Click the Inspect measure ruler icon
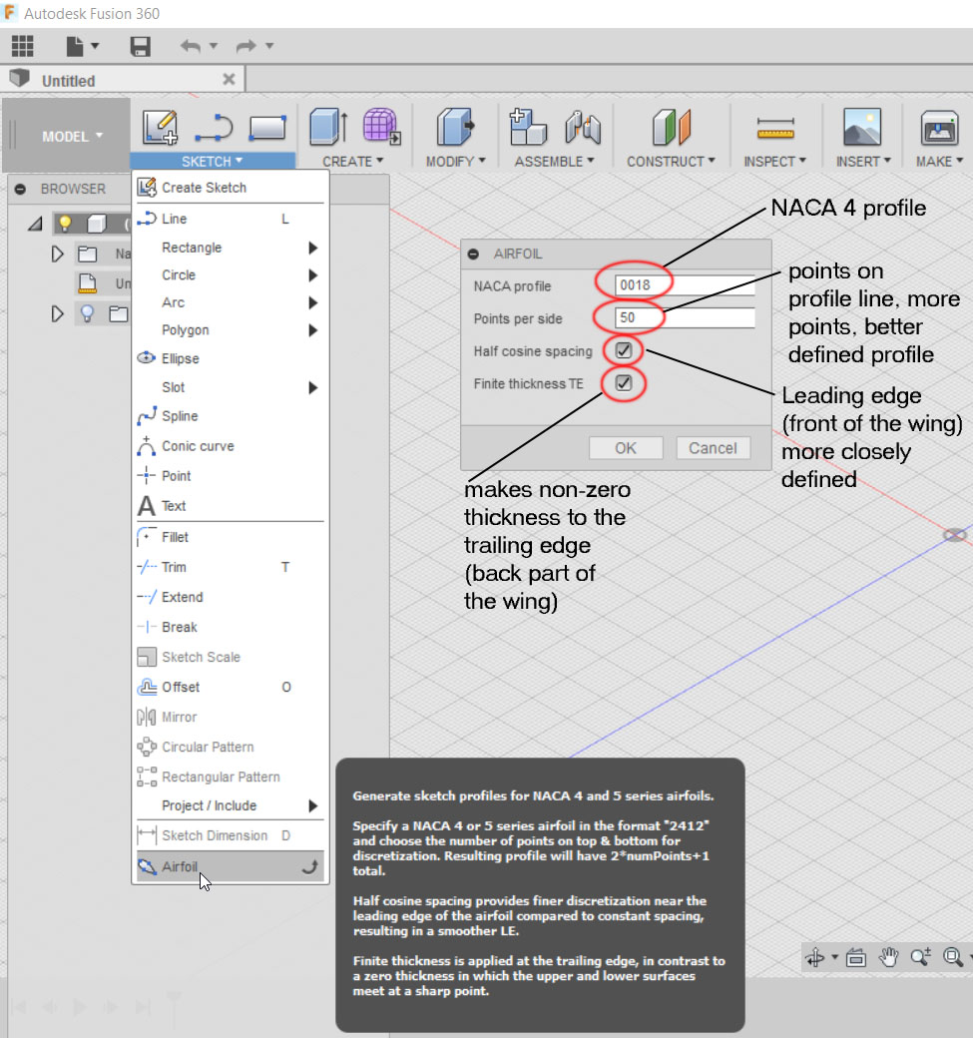 (775, 128)
